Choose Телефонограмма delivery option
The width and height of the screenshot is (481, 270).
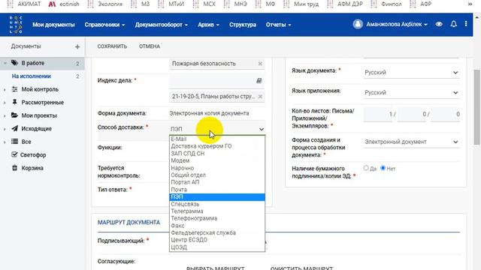click(x=217, y=218)
